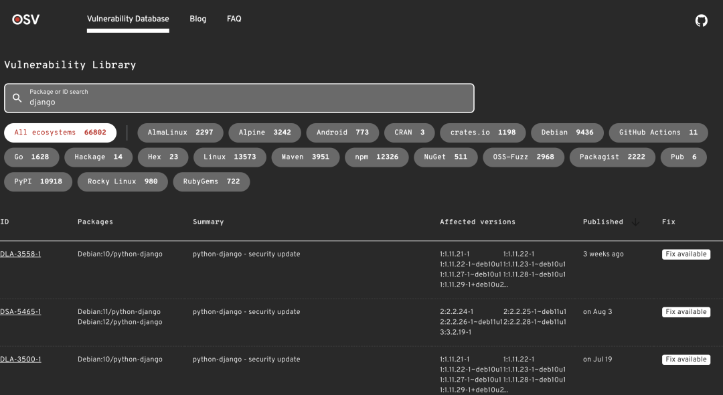Filter by Hackage ecosystem
The image size is (723, 395).
coord(98,157)
